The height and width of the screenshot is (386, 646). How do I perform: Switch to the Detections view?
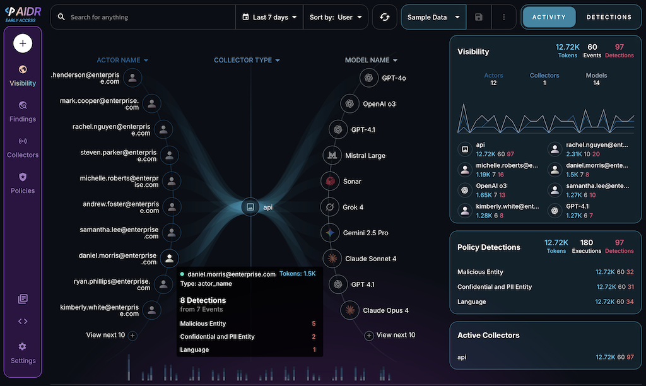[x=609, y=17]
